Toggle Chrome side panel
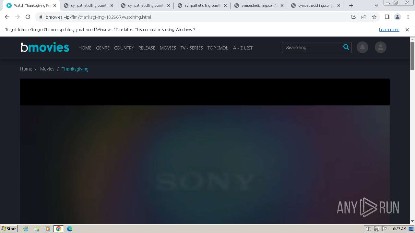The height and width of the screenshot is (233, 415). [387, 17]
